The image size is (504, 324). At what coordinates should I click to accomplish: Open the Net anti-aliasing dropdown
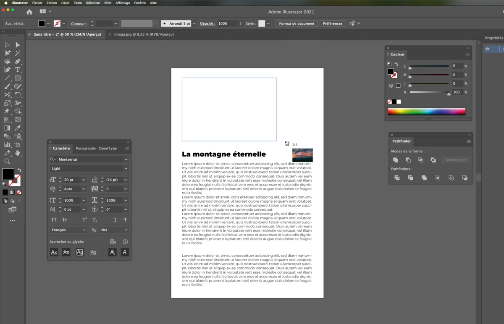point(114,230)
